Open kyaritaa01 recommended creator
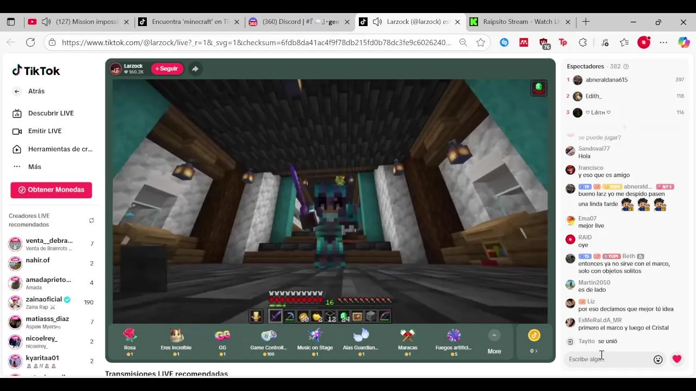696x391 pixels. point(51,361)
